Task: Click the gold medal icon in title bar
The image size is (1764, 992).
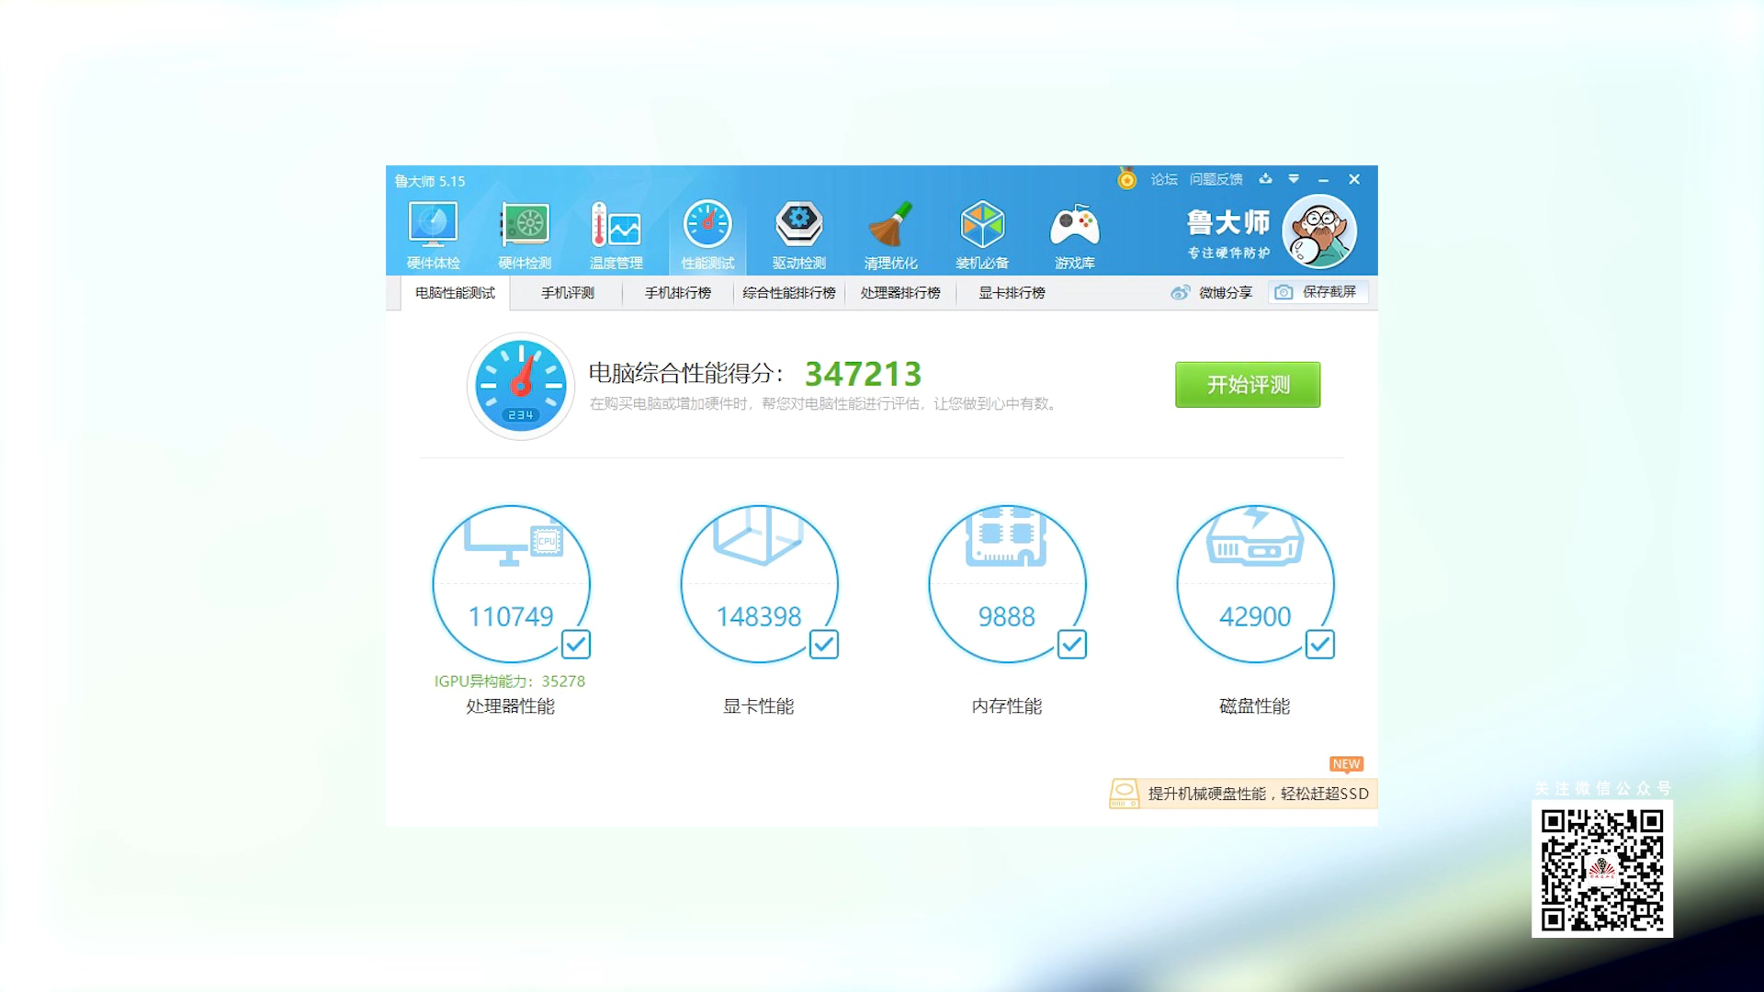Action: tap(1126, 179)
